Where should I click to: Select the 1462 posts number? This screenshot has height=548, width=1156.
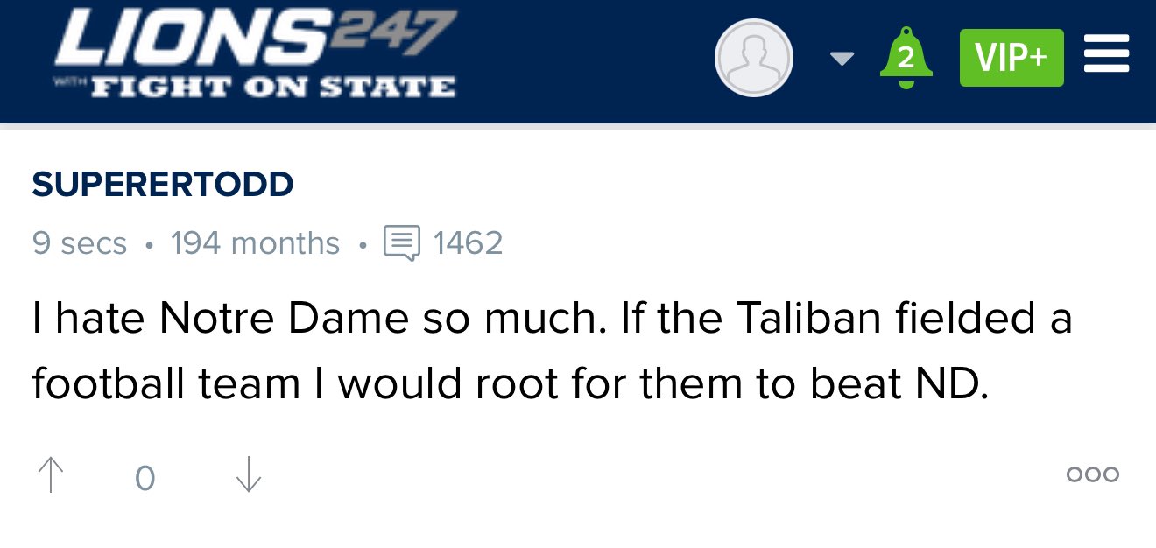click(x=469, y=242)
